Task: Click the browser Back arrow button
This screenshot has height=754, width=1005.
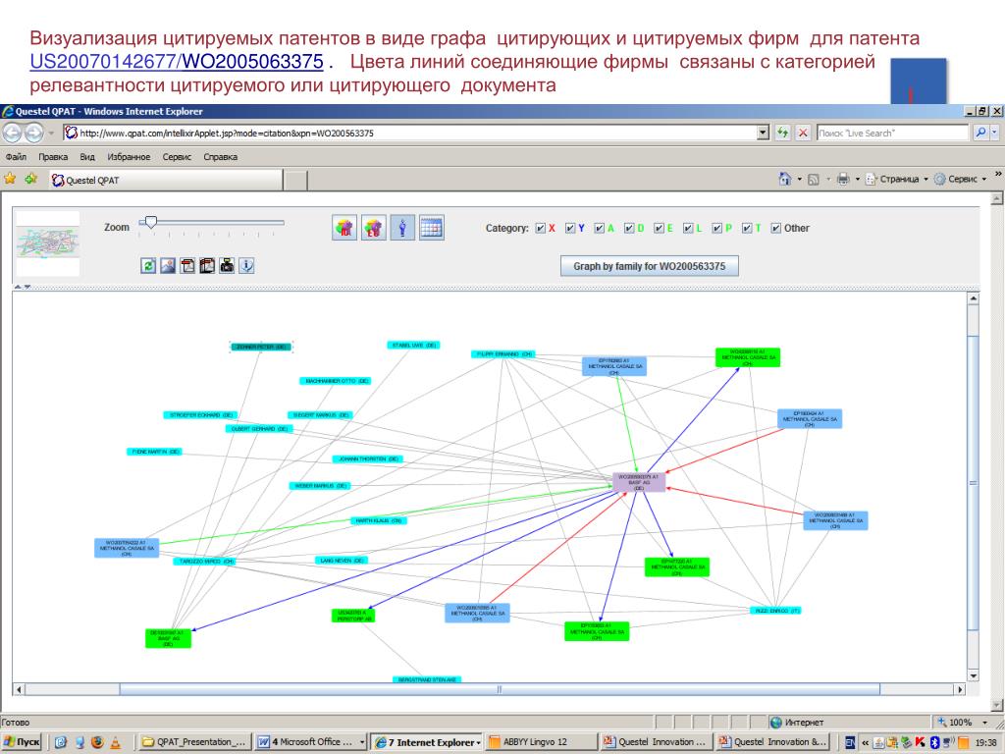Action: click(x=12, y=133)
